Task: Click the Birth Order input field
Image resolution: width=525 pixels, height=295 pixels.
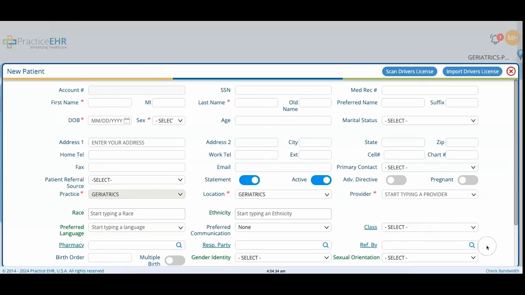Action: coord(110,258)
